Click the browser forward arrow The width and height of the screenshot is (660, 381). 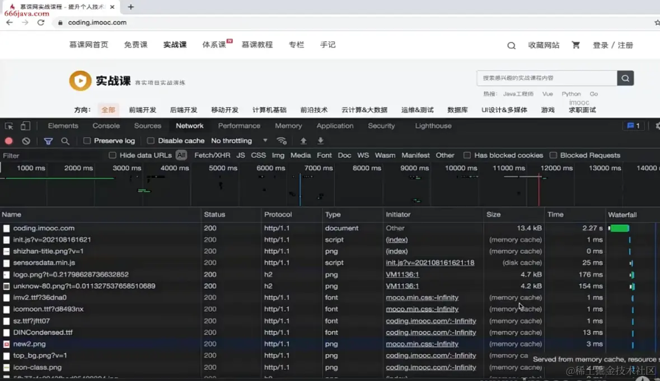click(x=25, y=22)
